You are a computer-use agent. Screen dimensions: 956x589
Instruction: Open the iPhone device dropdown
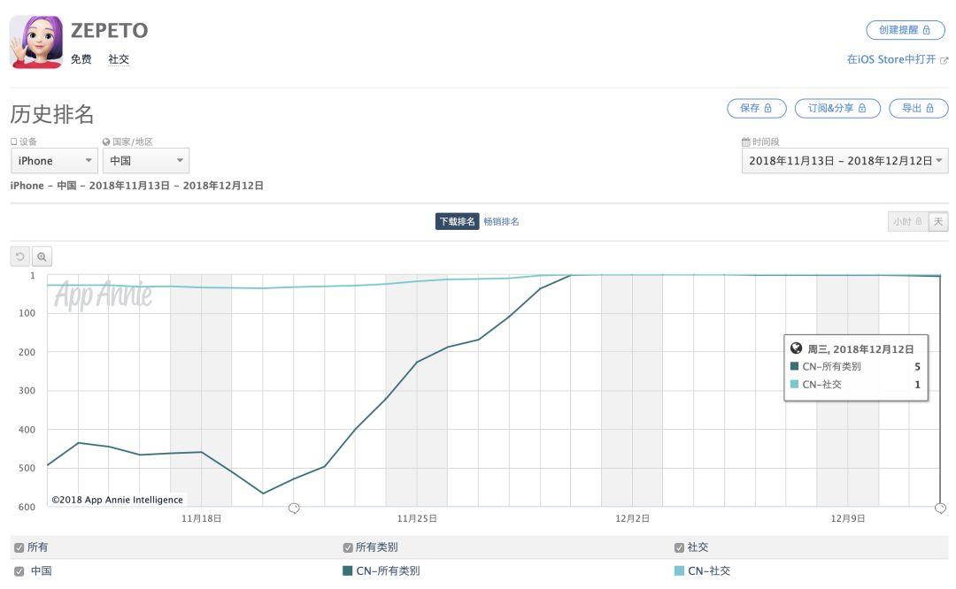[x=54, y=161]
